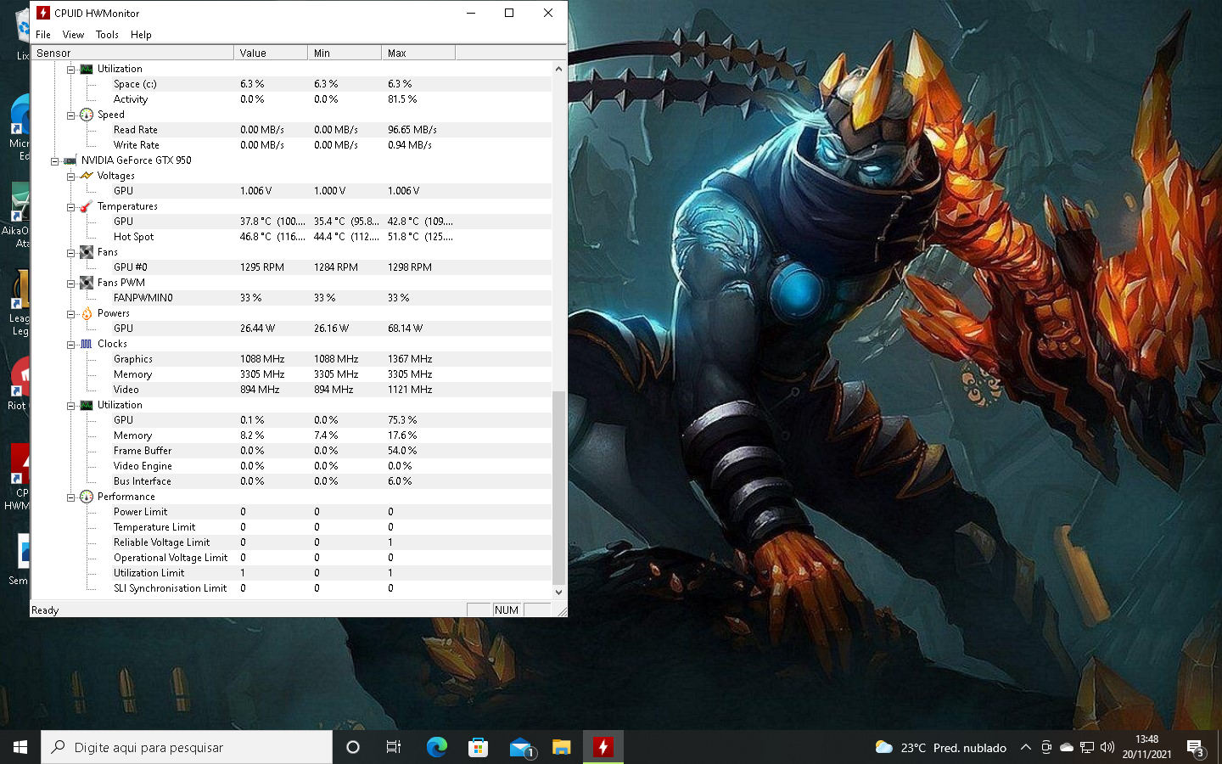Click the Temperatures thermometer icon
Viewport: 1222px width, 764px height.
pos(87,206)
